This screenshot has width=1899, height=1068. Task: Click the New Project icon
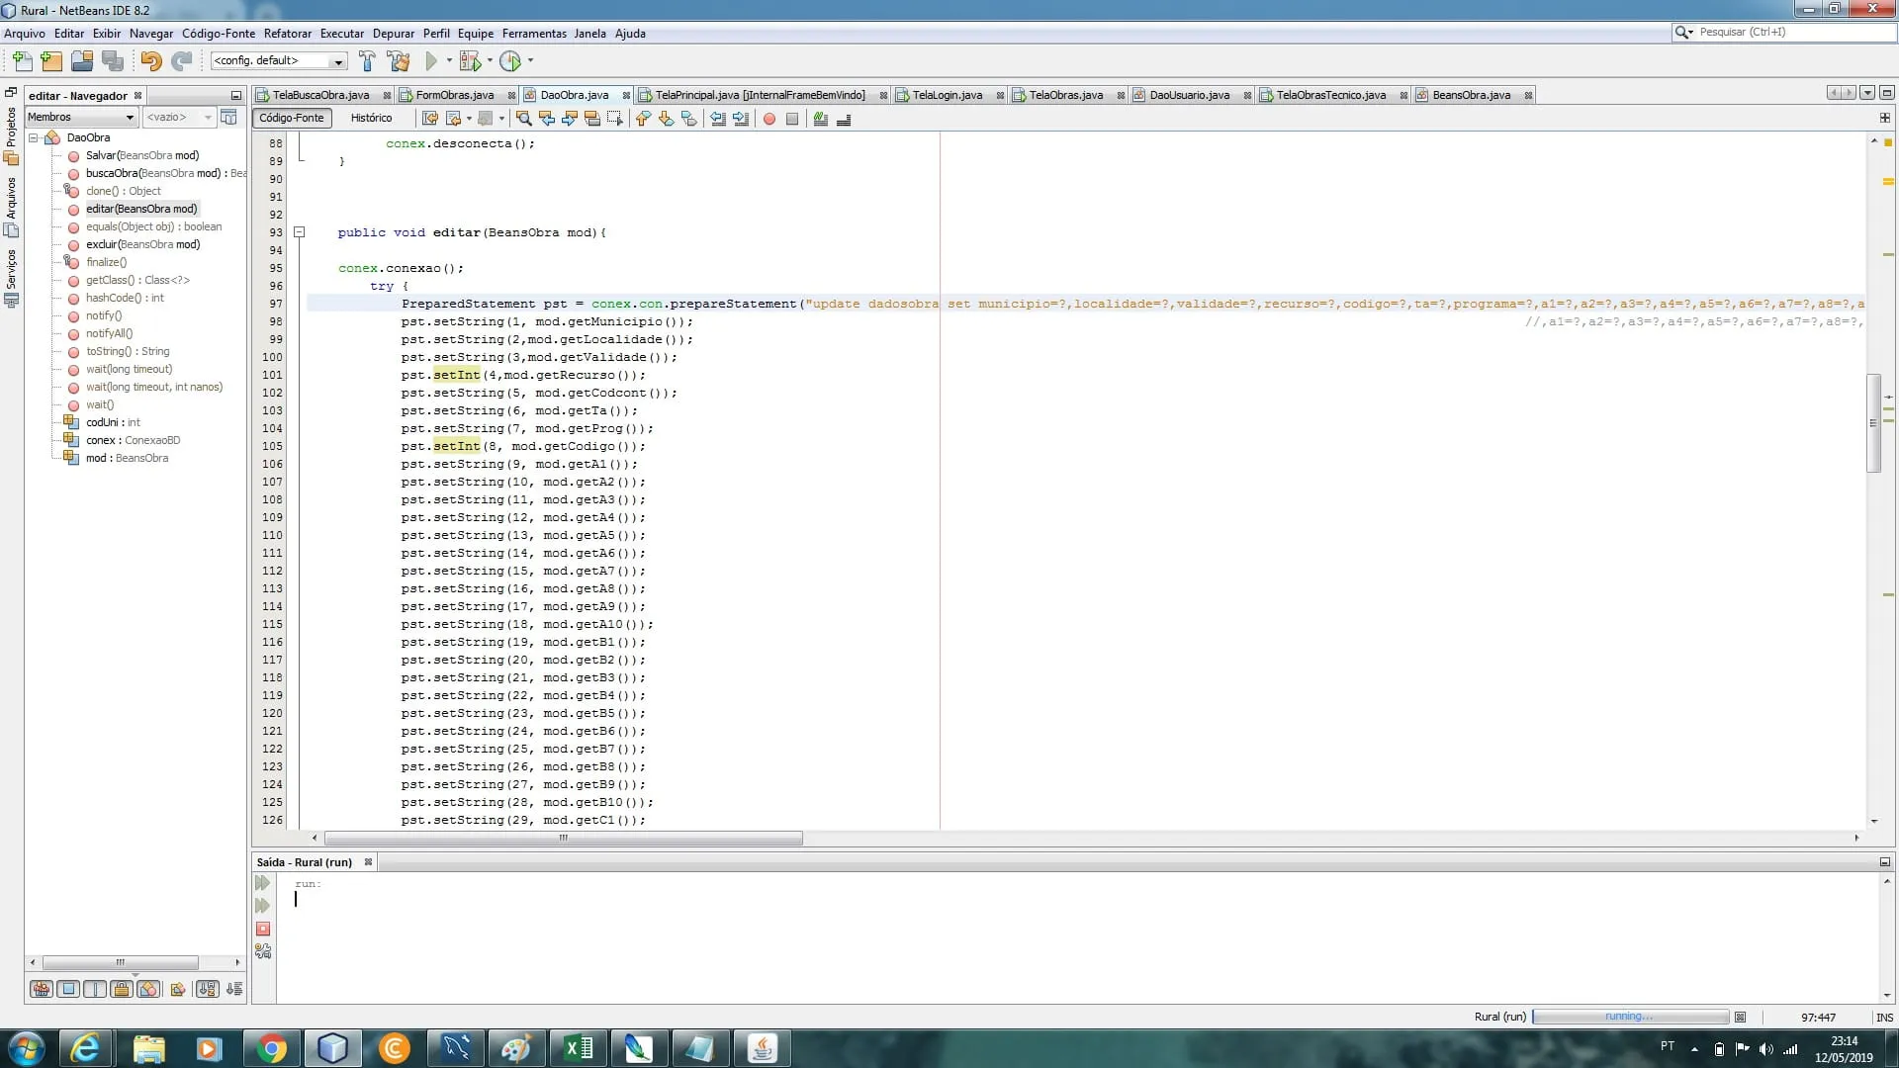point(51,61)
